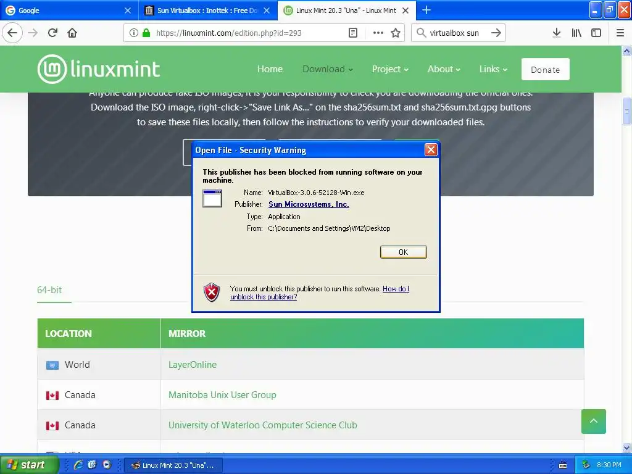Submit search with the go arrow
632x474 pixels.
pyautogui.click(x=496, y=33)
